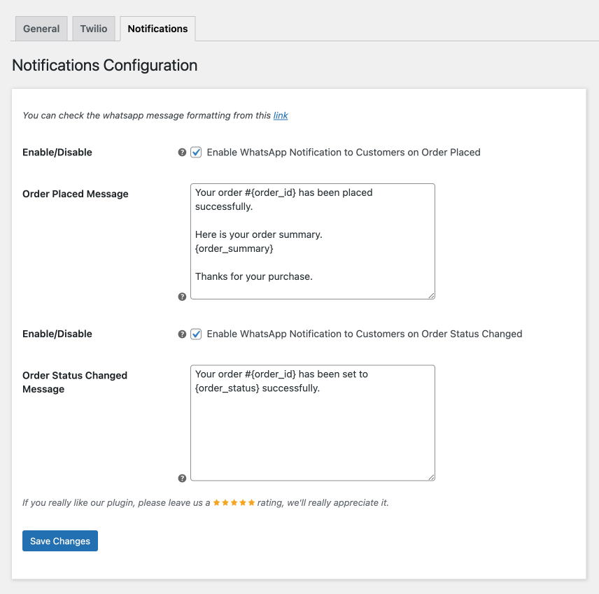Click resize handle of Order Status Changed textarea
Image resolution: width=599 pixels, height=594 pixels.
click(x=431, y=477)
